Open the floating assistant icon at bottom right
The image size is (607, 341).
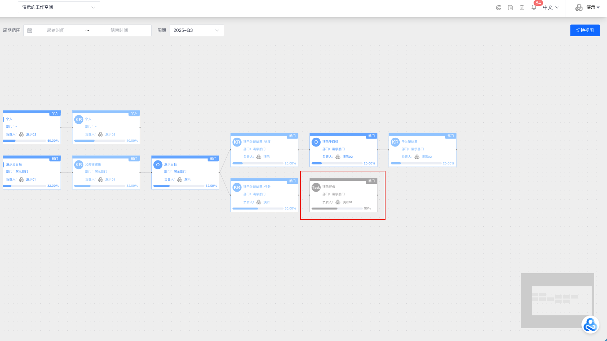[590, 325]
